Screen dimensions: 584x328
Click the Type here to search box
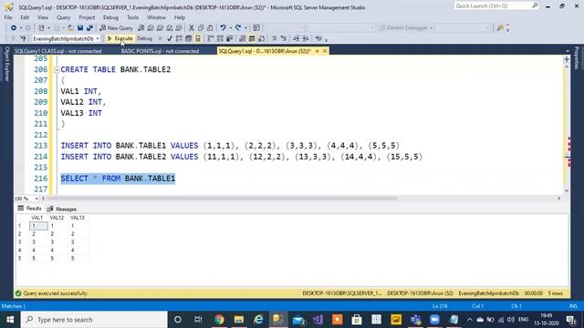[94, 320]
